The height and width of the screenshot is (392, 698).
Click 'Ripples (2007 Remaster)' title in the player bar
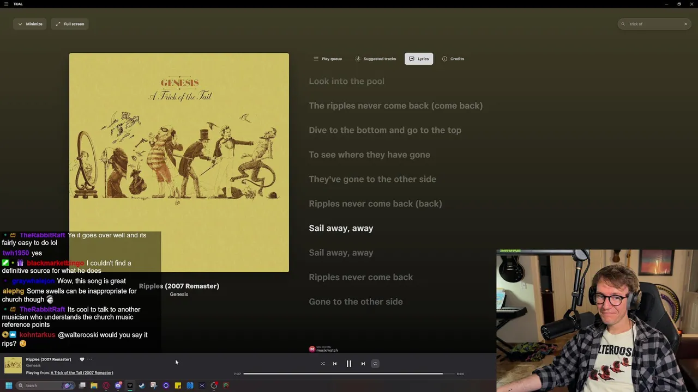pos(49,359)
